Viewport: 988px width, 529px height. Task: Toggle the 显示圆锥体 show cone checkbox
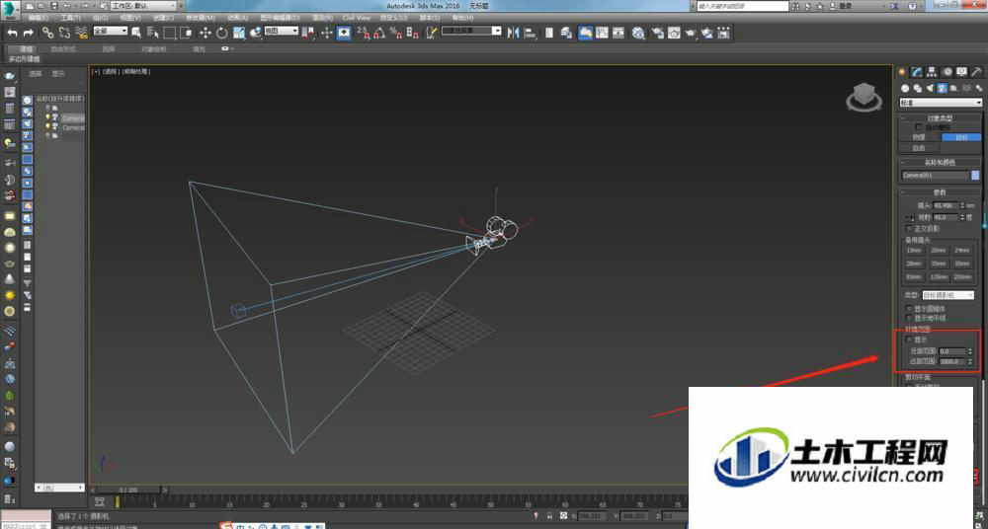point(909,309)
